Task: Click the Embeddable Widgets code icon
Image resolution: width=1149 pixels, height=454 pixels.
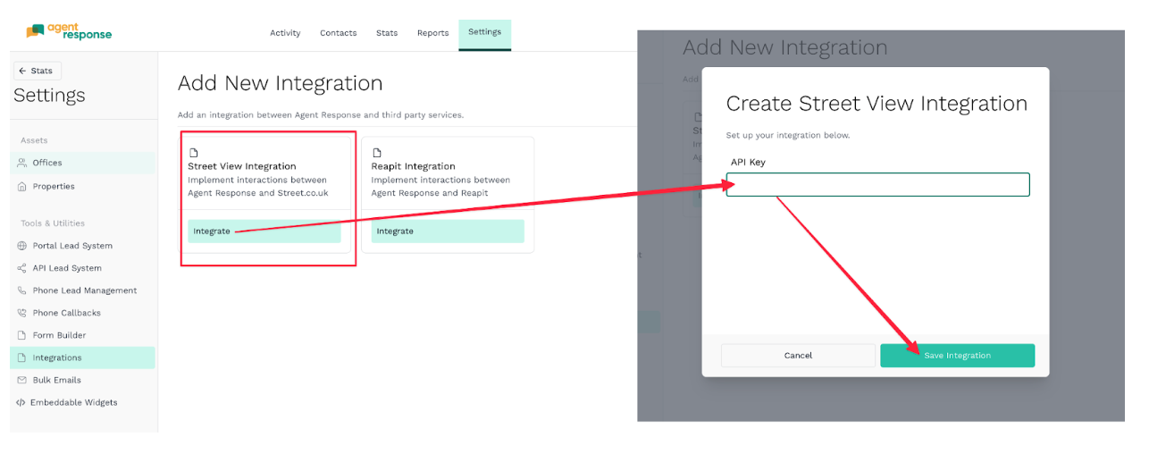Action: click(x=21, y=402)
